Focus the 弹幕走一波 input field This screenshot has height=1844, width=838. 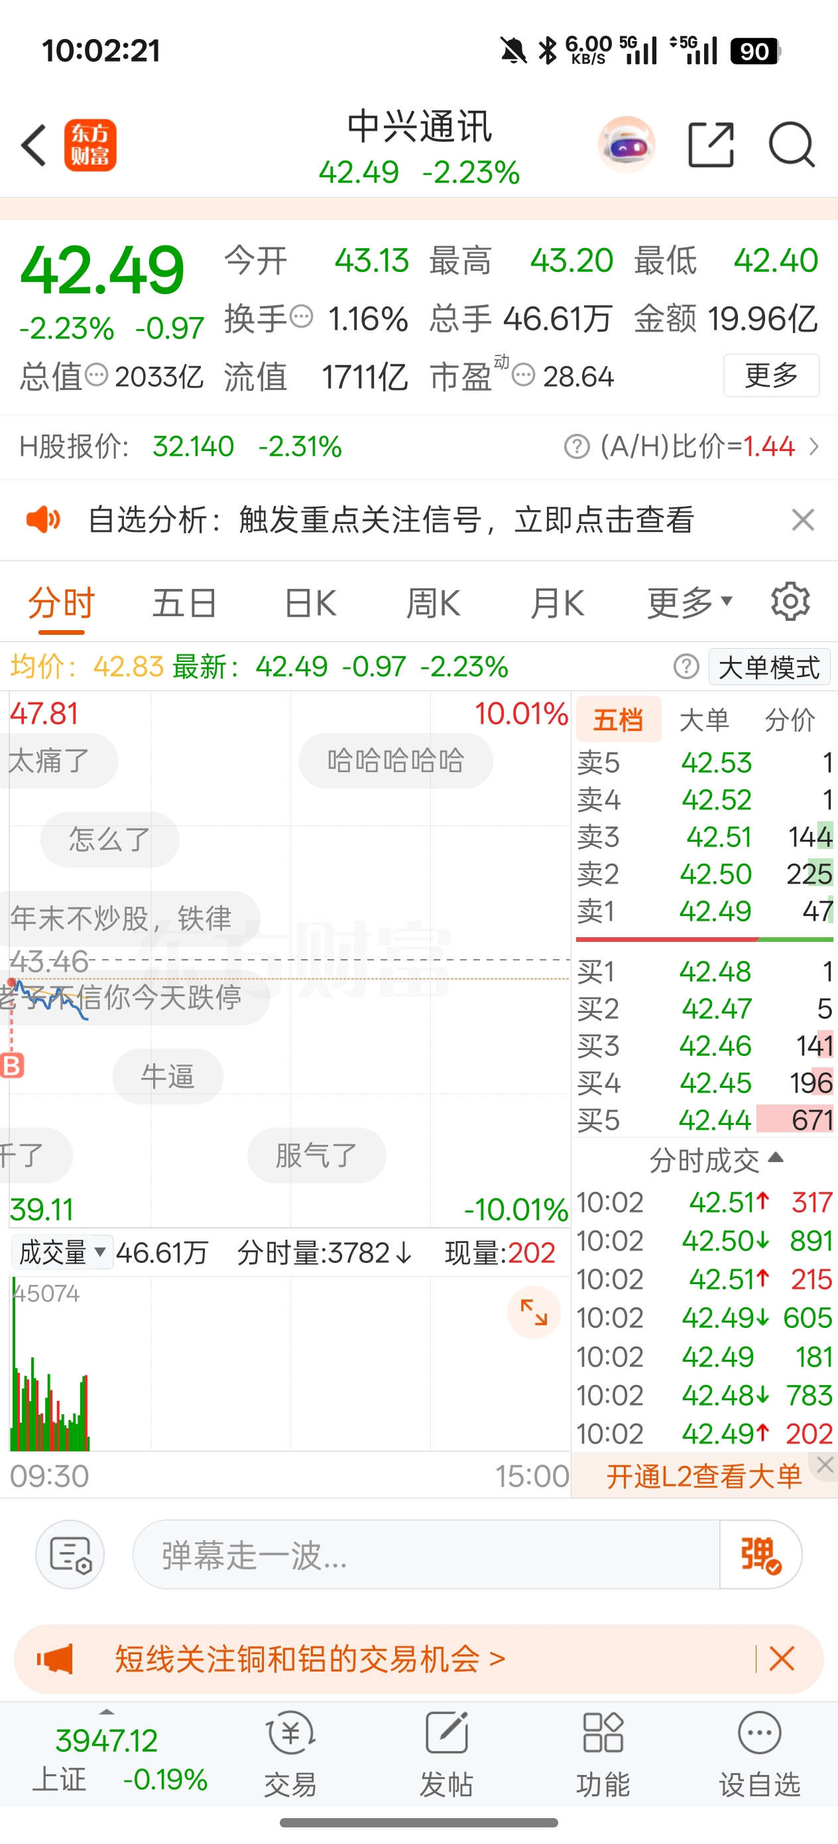[426, 1554]
